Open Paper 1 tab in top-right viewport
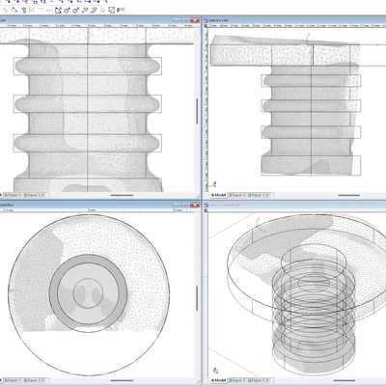Screen dimensions: 386x386 237,195
